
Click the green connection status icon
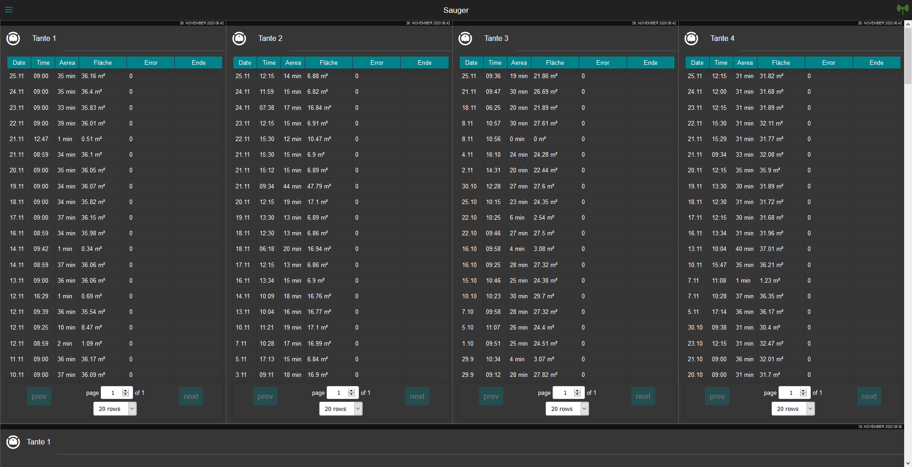coord(902,9)
